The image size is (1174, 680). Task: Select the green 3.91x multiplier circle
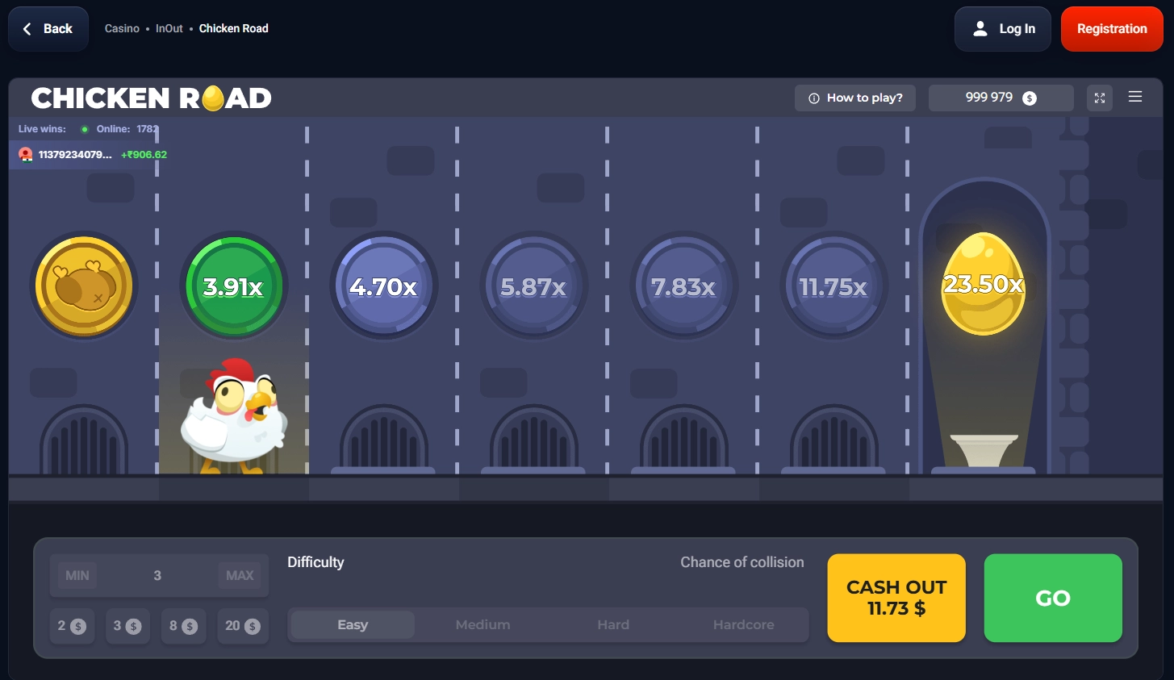coord(234,286)
